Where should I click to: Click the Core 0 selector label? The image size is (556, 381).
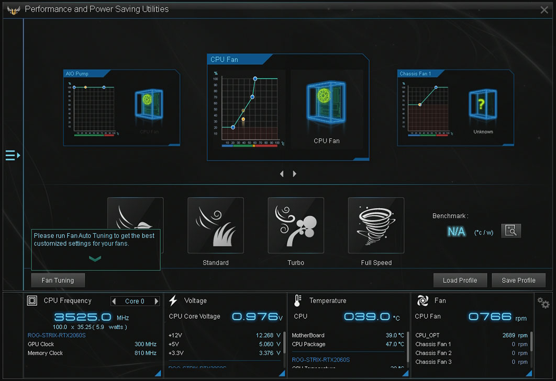pyautogui.click(x=135, y=301)
